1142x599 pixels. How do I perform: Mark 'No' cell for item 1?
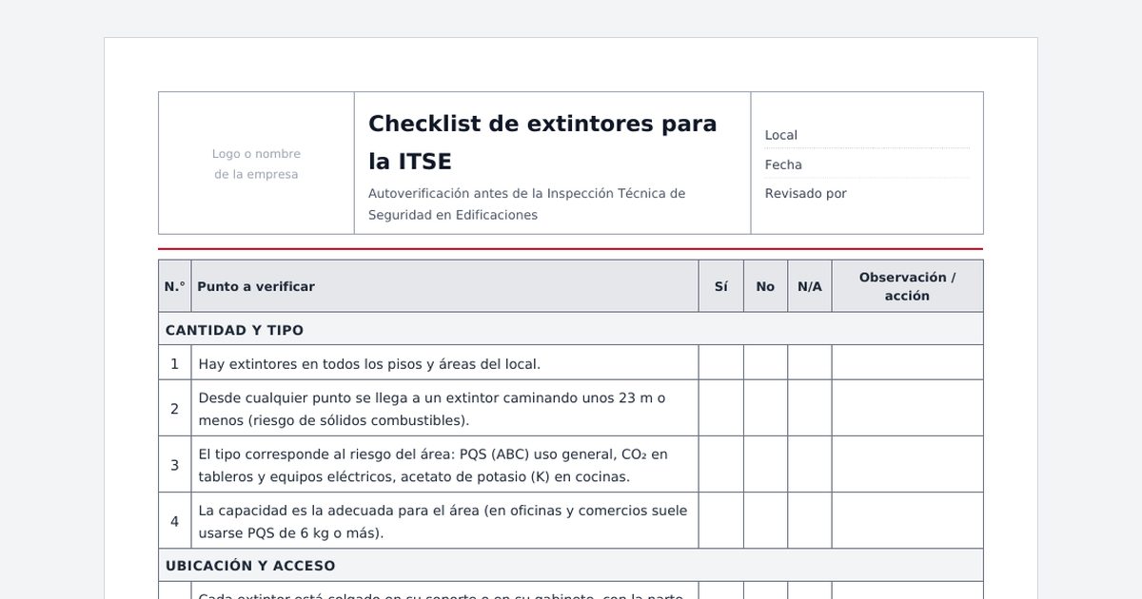click(x=766, y=363)
